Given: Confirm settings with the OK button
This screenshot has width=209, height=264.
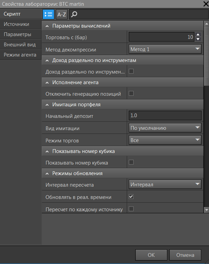Looking at the screenshot, I should pos(151,255).
